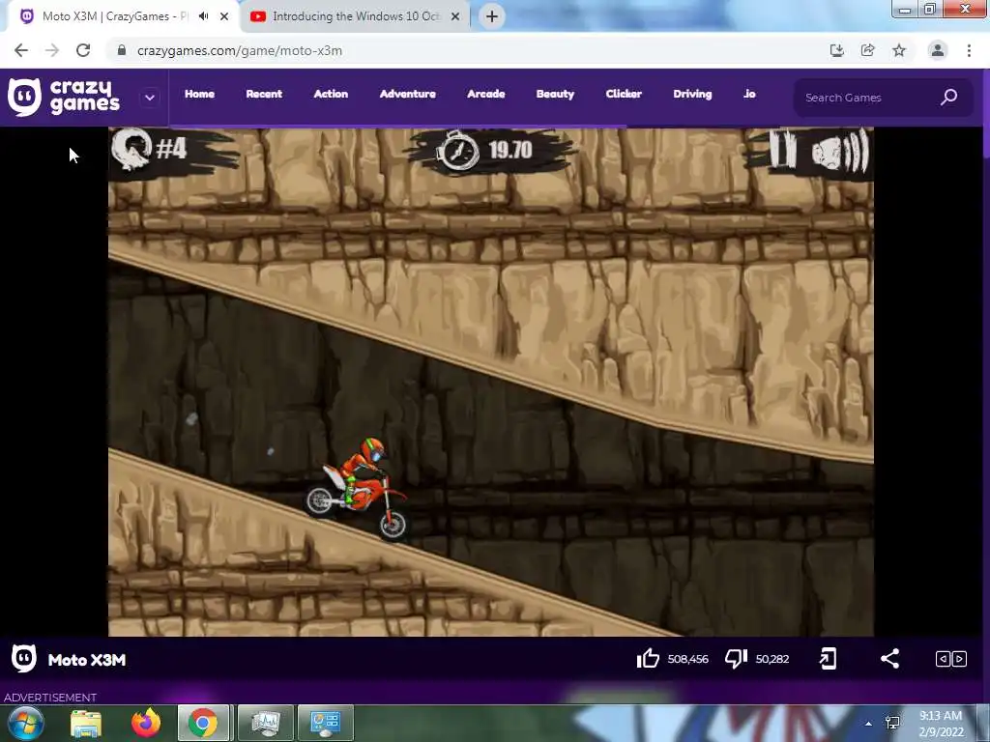Open Chrome profile avatar
The height and width of the screenshot is (742, 990).
click(x=938, y=50)
